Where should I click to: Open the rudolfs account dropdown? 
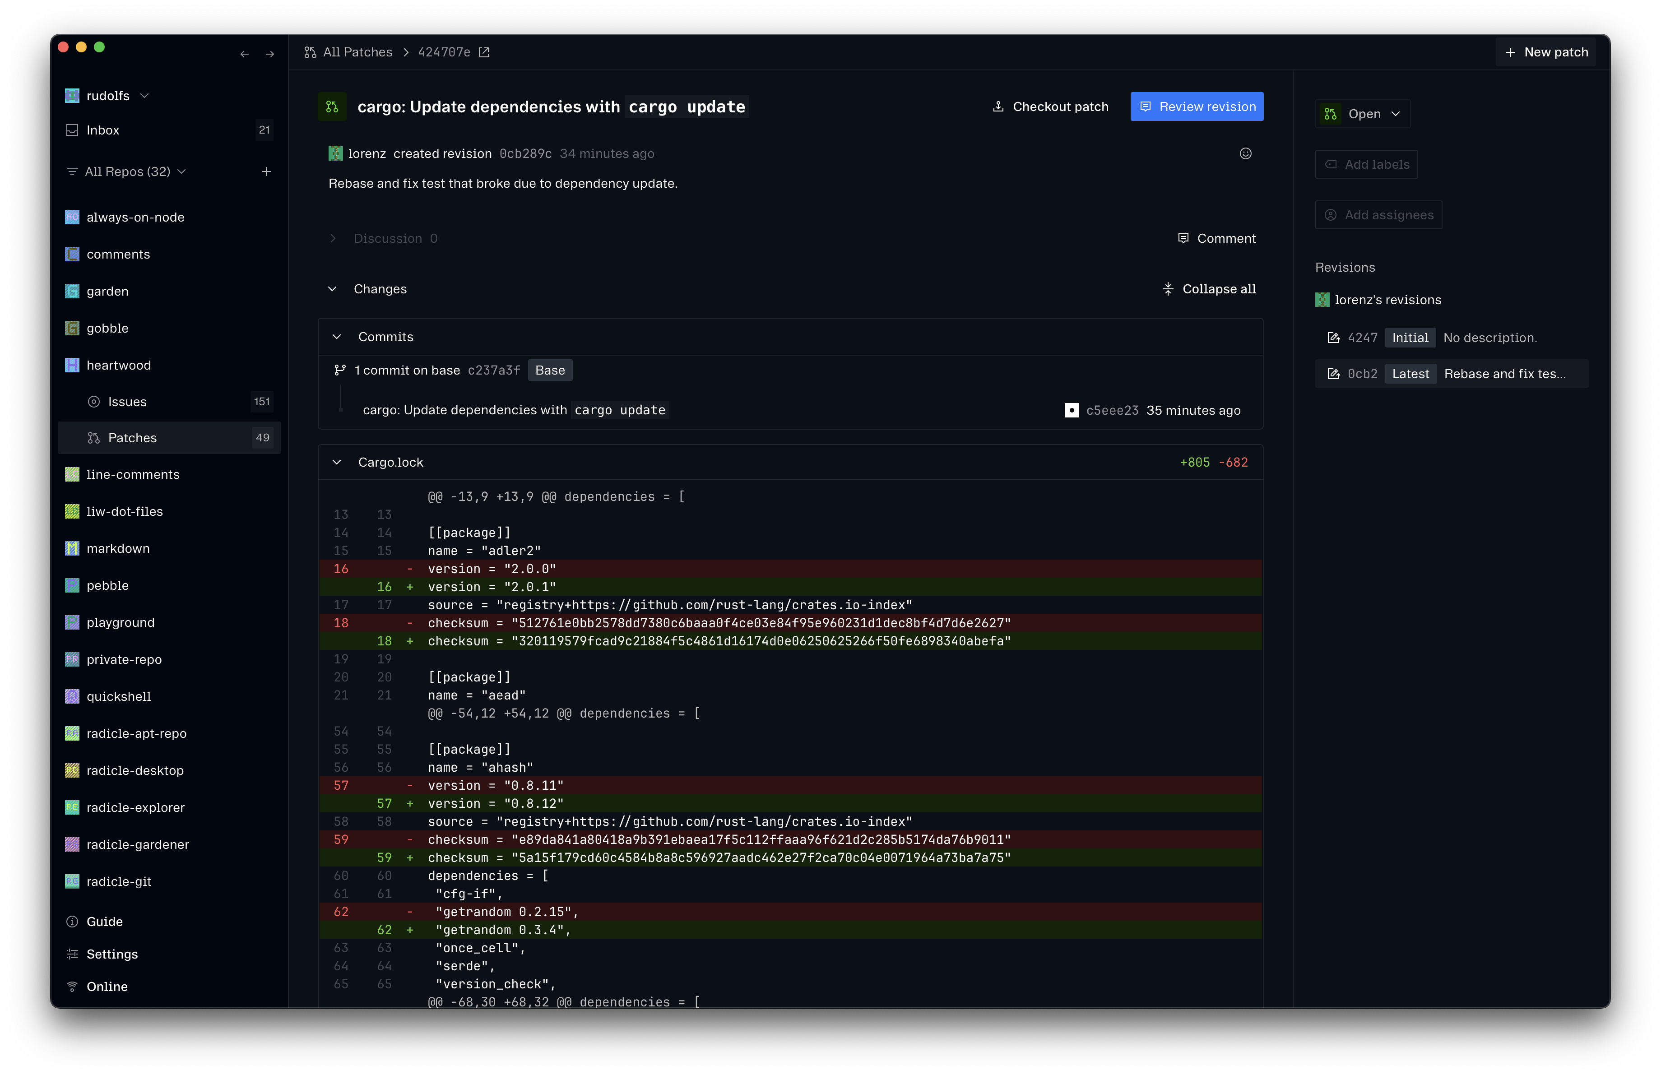108,96
